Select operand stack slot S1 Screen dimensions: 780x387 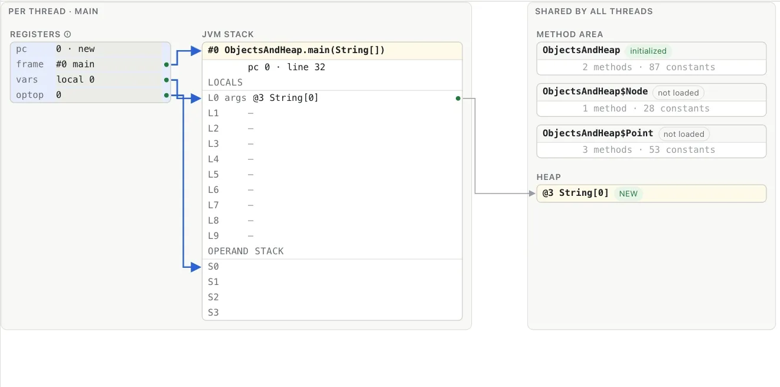(x=332, y=282)
